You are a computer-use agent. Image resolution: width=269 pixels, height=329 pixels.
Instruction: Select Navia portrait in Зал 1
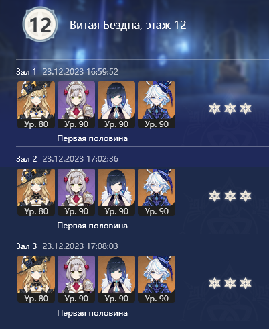(x=36, y=105)
